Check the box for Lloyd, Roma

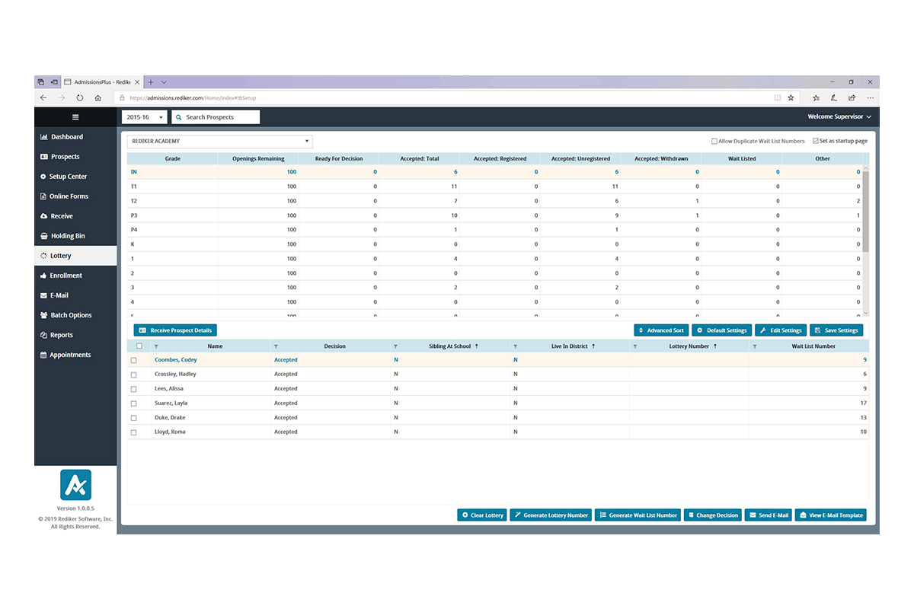pos(133,432)
